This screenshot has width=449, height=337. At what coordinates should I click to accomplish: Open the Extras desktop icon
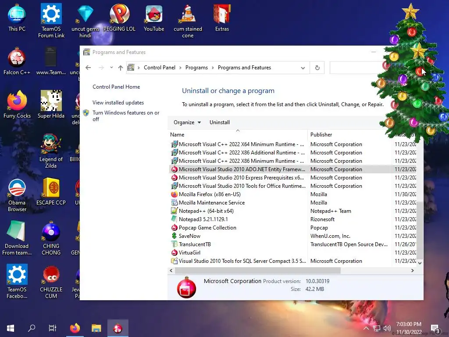(x=222, y=18)
